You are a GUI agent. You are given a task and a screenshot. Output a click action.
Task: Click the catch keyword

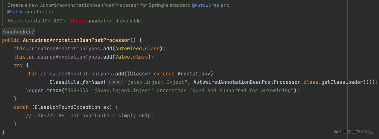coord(21,107)
